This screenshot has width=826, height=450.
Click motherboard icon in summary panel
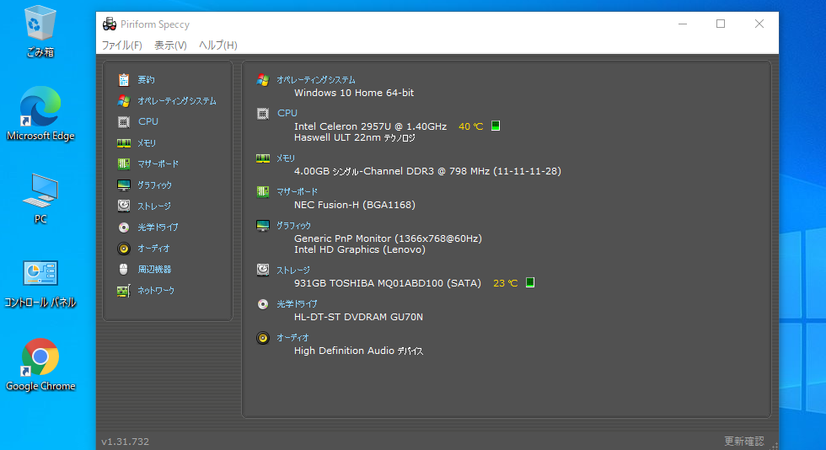click(x=263, y=192)
